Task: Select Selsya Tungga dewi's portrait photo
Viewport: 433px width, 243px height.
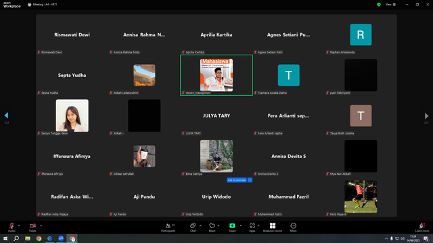Action: [x=72, y=115]
